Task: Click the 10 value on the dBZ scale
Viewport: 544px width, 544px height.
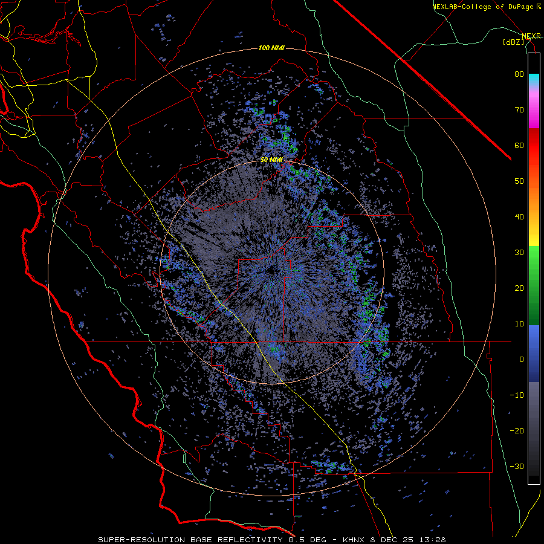Action: [519, 324]
